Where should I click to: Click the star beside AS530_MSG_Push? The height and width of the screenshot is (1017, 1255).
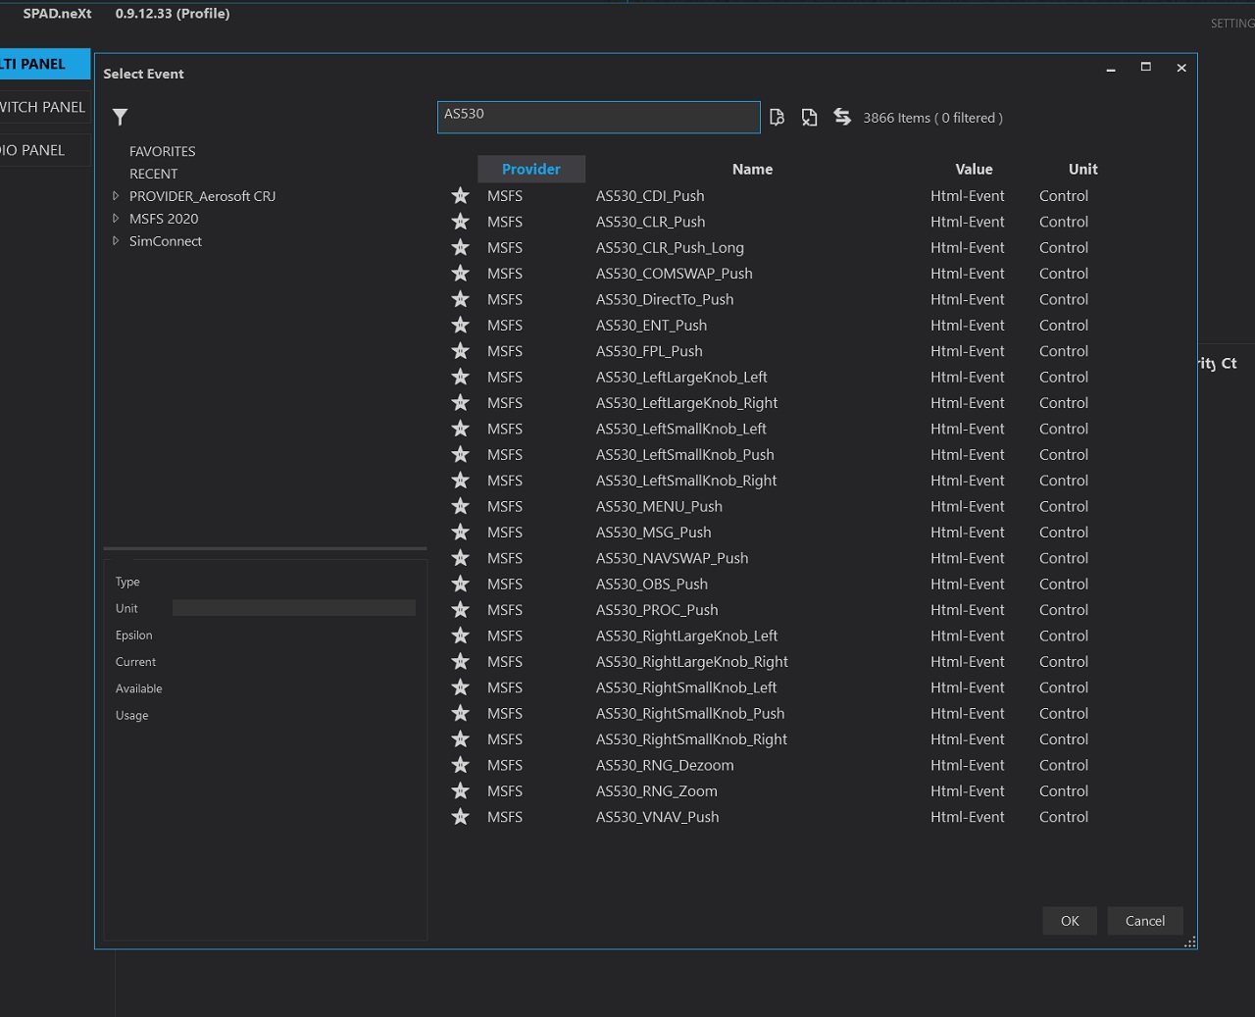(460, 533)
